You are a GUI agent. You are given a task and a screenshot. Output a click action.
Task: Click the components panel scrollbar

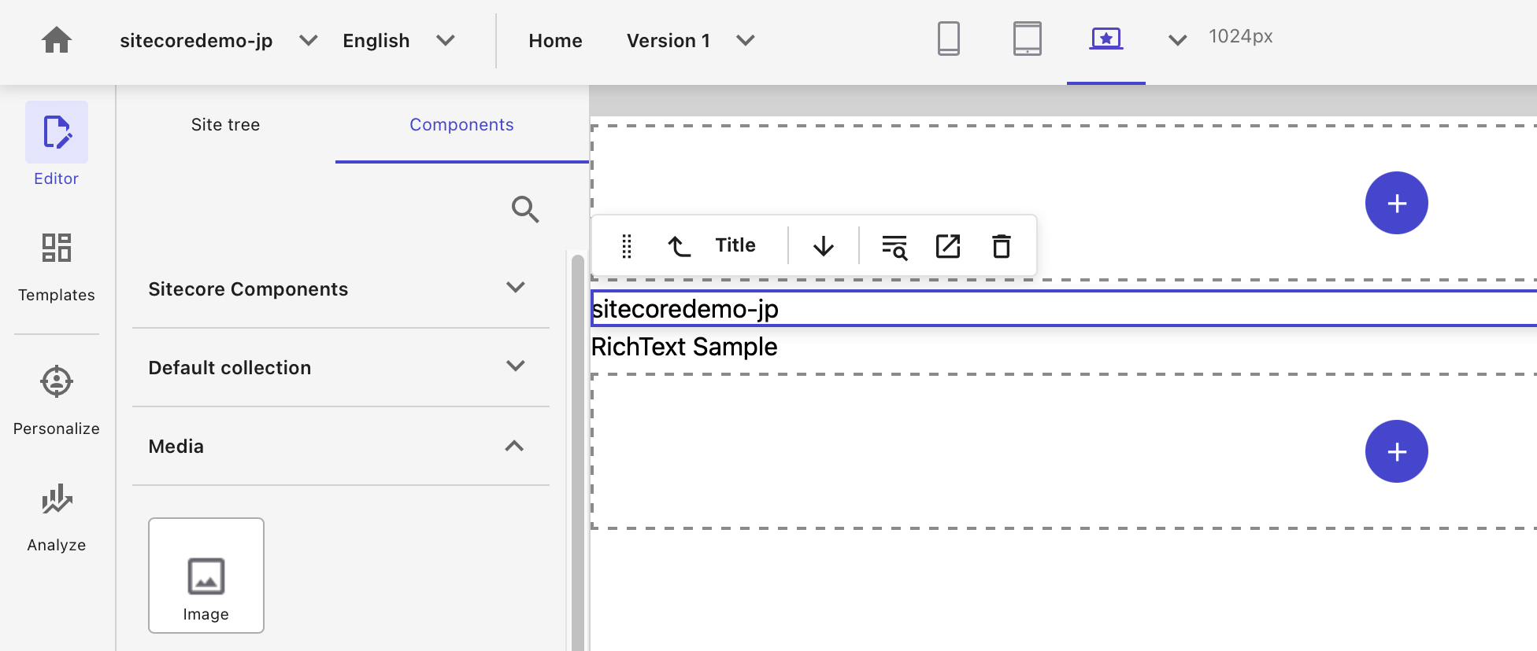point(578,451)
